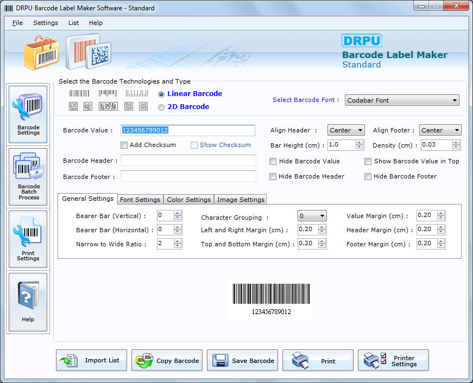Open the File menu
The width and height of the screenshot is (473, 383).
tap(17, 23)
